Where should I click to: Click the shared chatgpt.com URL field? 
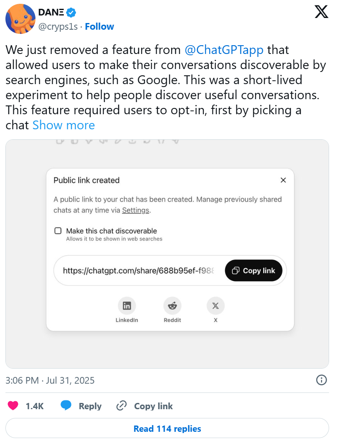pos(139,271)
